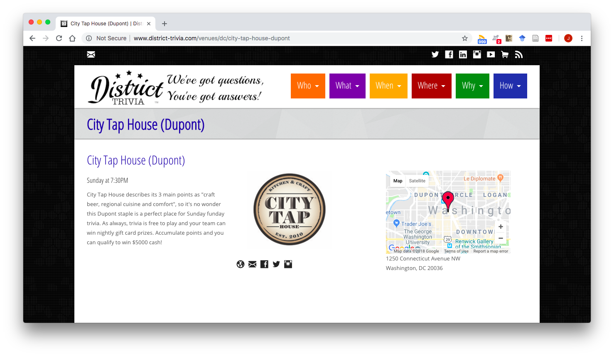Go to browser home page

[x=72, y=38]
